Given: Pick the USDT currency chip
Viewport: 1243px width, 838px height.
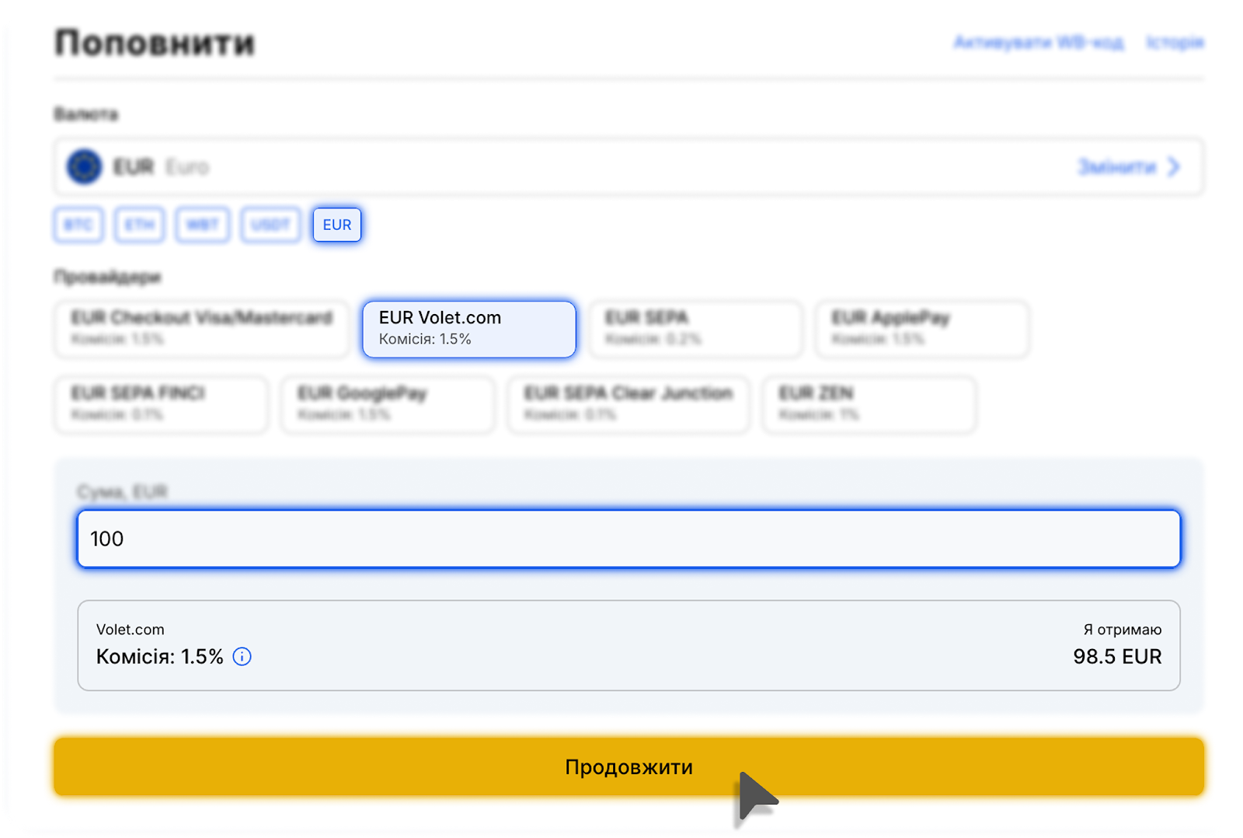Looking at the screenshot, I should tap(270, 225).
